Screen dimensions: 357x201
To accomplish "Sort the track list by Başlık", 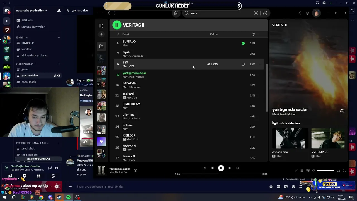I will [x=126, y=34].
